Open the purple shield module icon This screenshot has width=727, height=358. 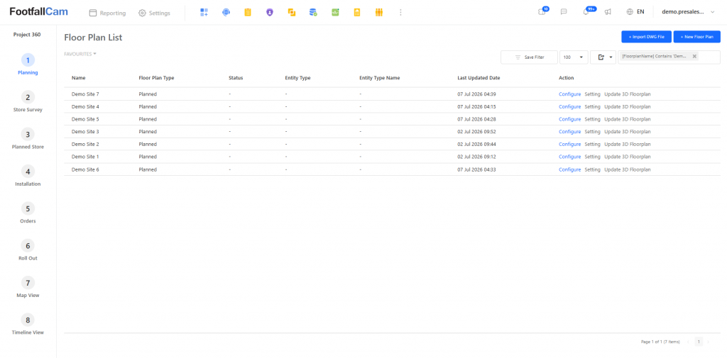coord(270,13)
